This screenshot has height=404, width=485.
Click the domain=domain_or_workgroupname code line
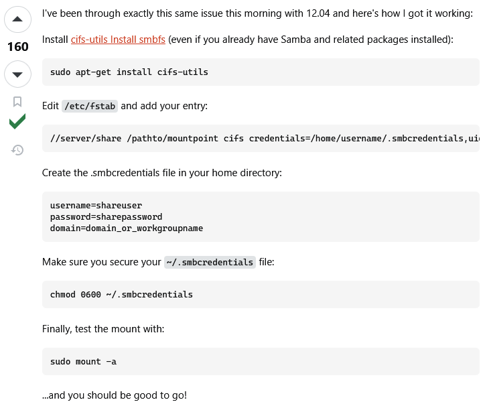pos(126,228)
